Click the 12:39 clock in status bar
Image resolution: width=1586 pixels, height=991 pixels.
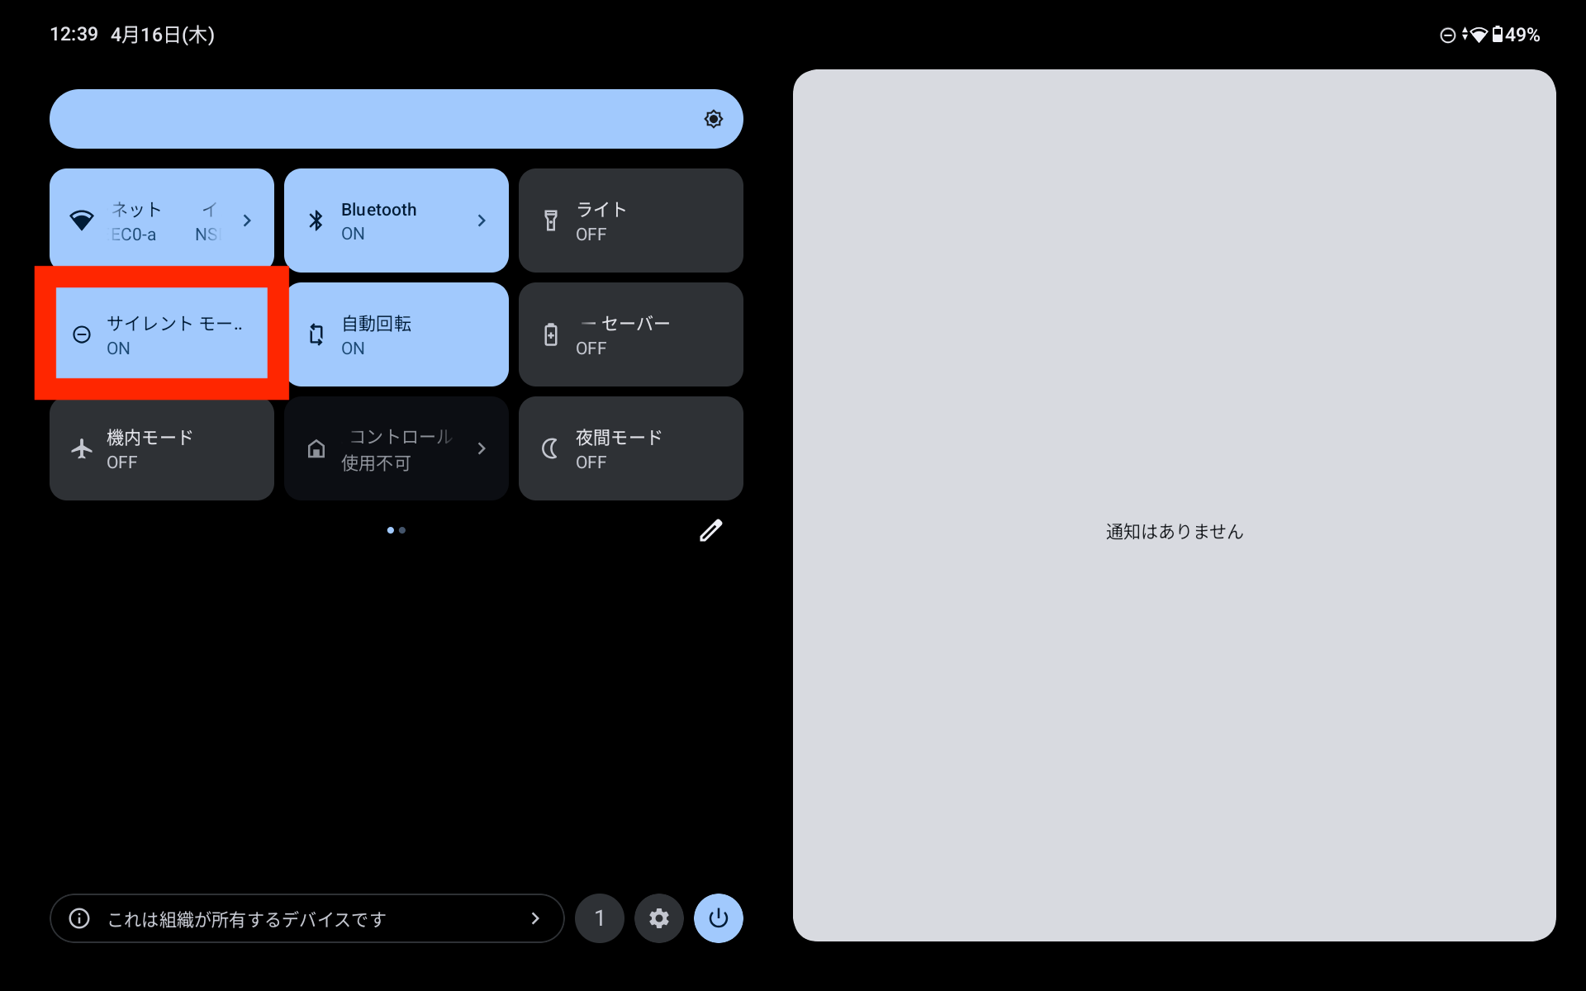[x=74, y=35]
